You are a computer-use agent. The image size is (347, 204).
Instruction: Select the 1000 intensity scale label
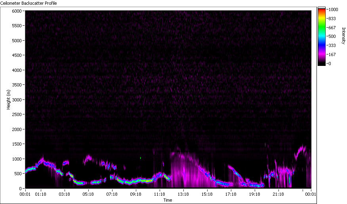click(x=333, y=9)
